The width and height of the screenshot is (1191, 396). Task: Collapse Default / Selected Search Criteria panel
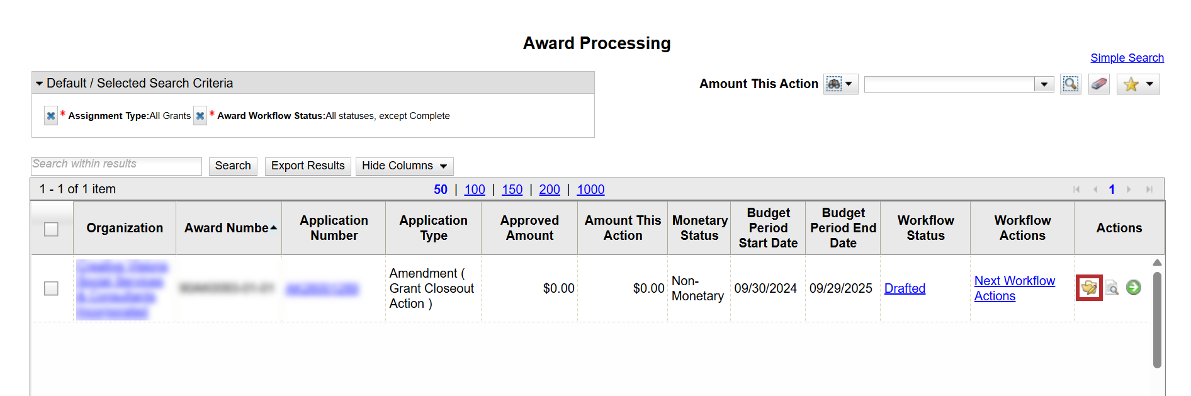click(40, 83)
